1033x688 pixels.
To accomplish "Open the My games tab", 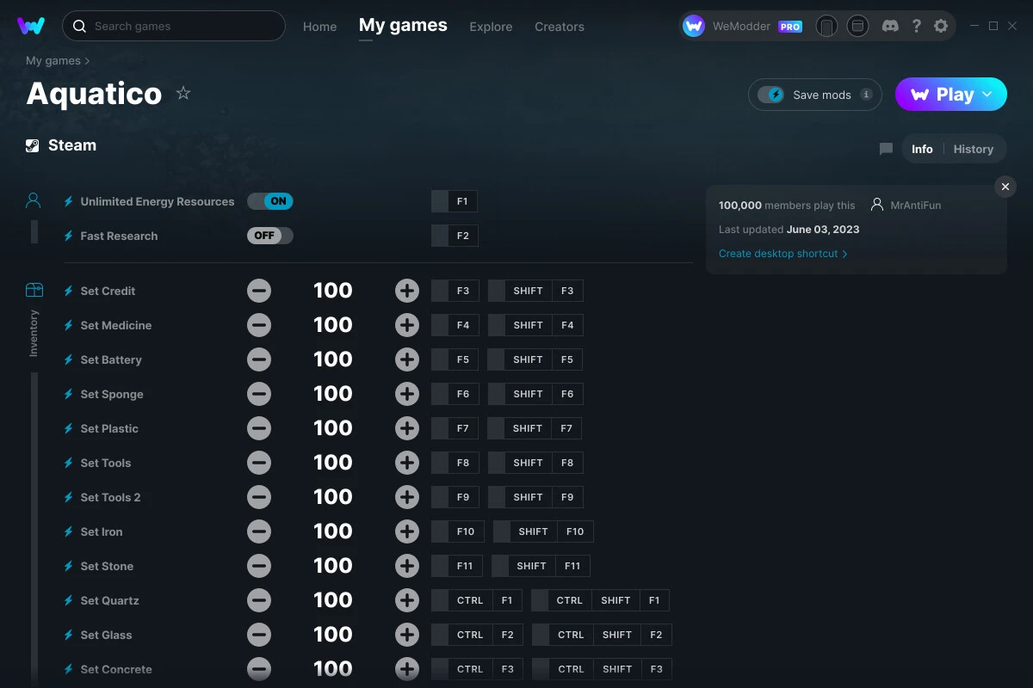I will point(403,26).
